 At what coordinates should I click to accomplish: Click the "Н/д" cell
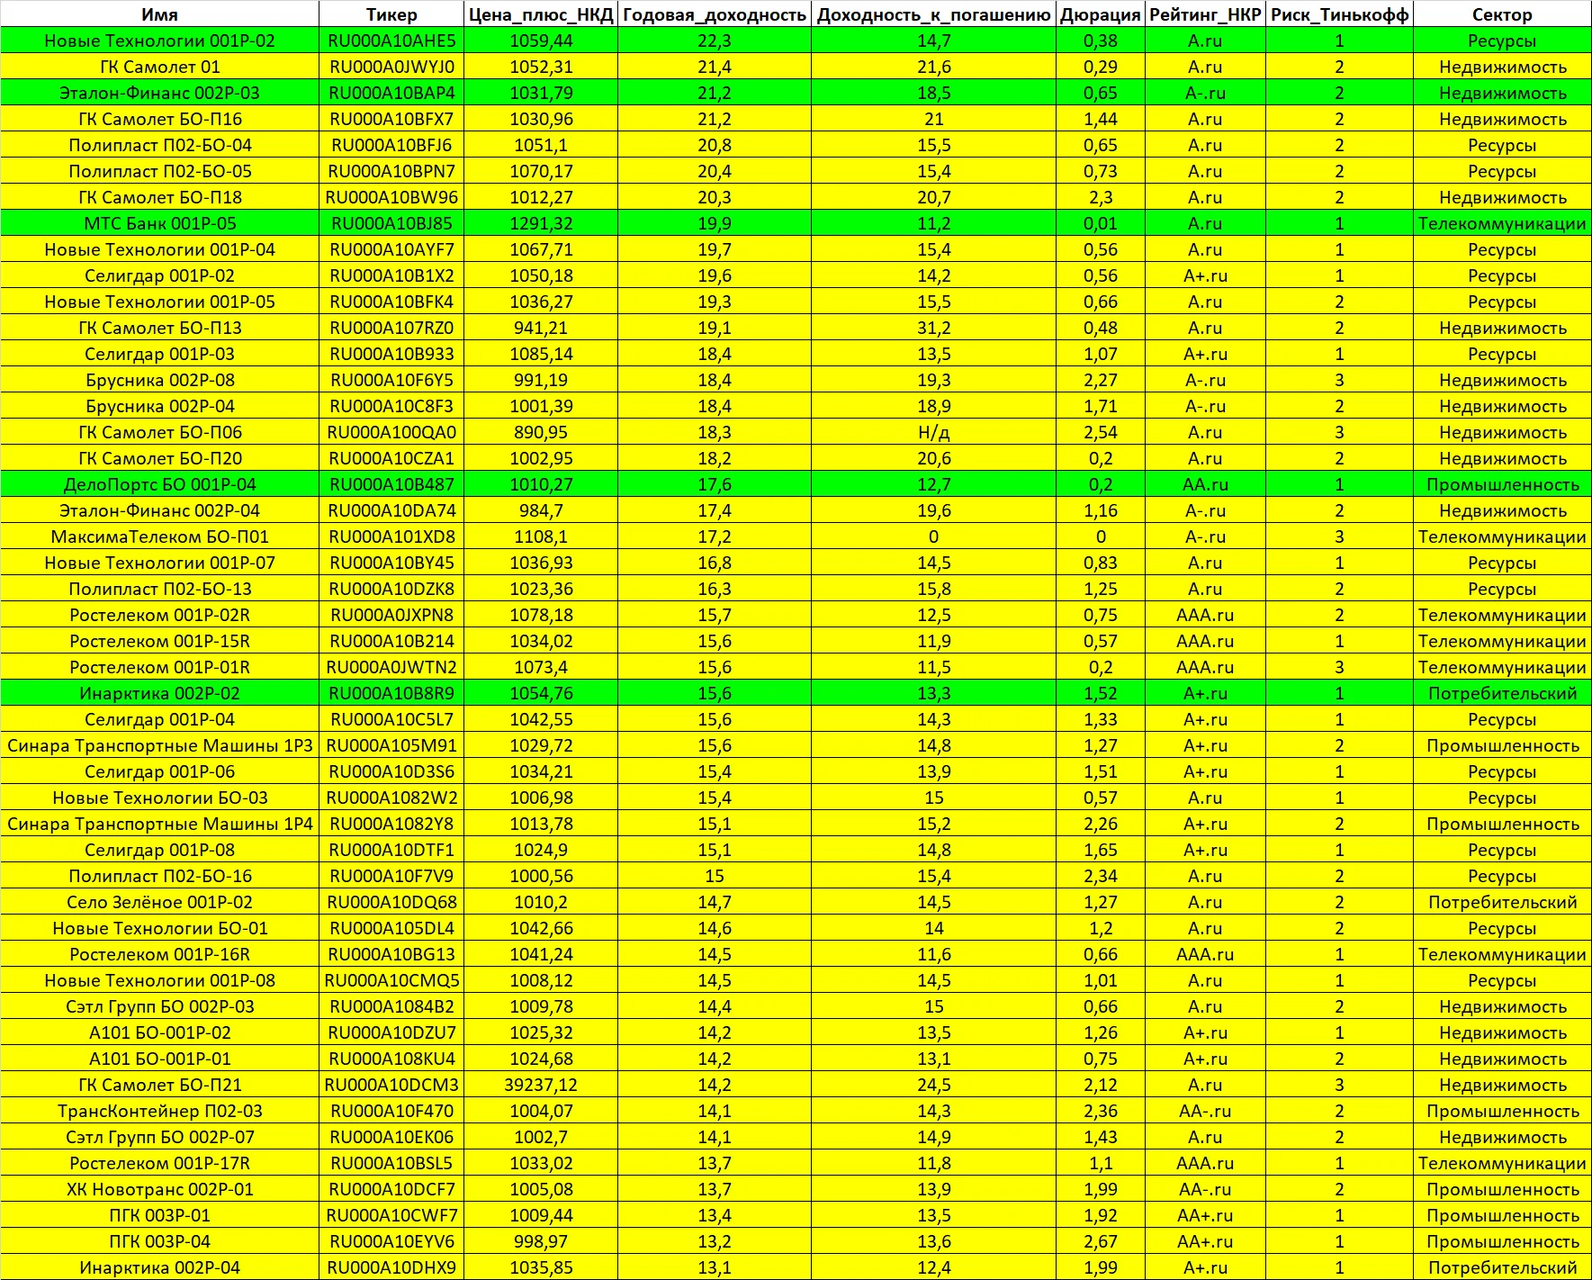click(933, 432)
